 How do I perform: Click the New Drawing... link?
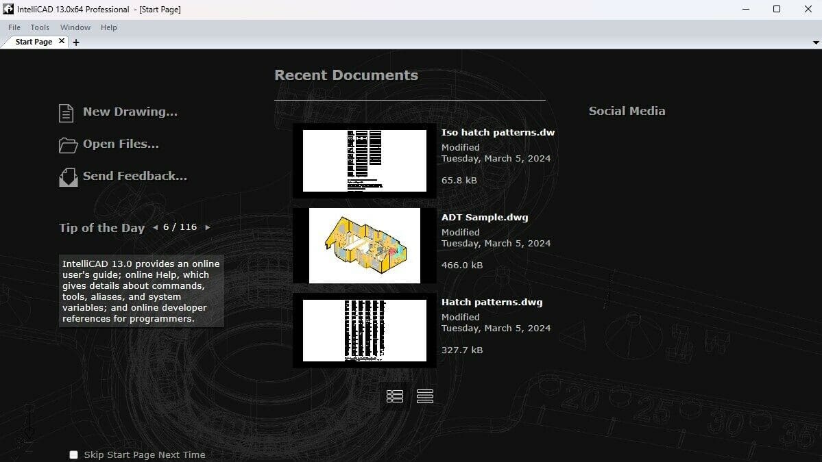click(x=130, y=112)
